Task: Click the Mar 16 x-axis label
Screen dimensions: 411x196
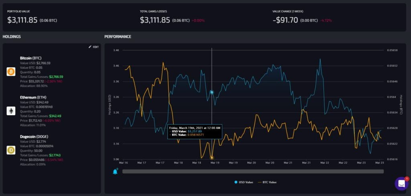Action: [123, 162]
